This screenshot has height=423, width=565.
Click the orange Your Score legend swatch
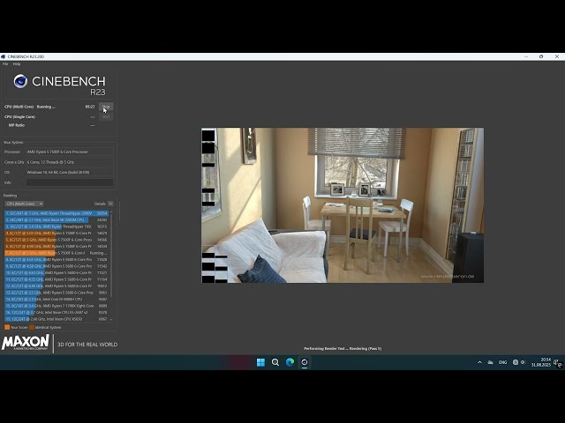coord(7,327)
